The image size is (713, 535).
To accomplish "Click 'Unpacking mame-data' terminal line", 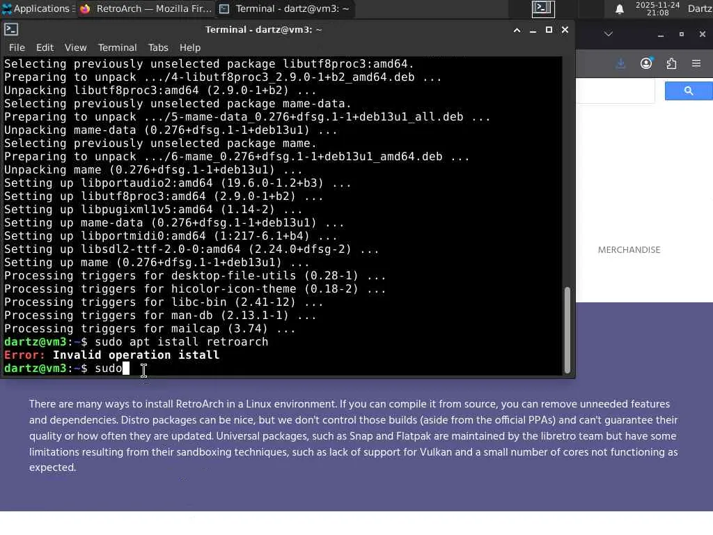I will [171, 130].
